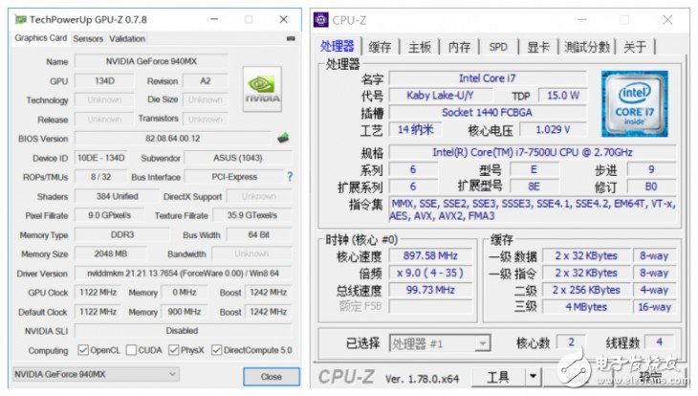Click the ROPs/TMUs value 8 / 32
The image size is (698, 396).
click(100, 177)
